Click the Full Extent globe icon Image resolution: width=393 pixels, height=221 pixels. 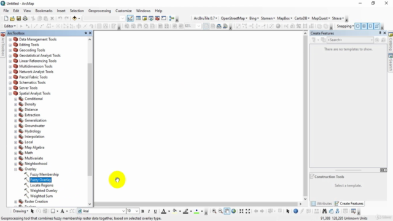pos(233,211)
